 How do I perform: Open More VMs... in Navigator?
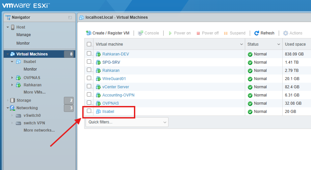35,92
